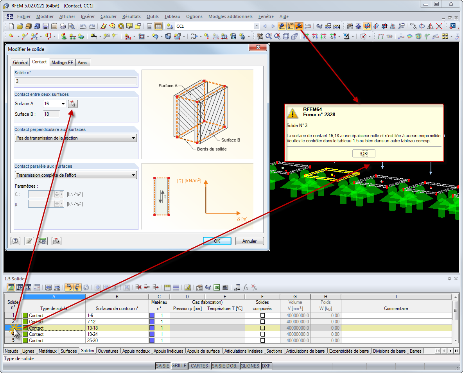The image size is (463, 373).
Task: Click the binoculars search icon in top toolbar
Action: 319,26
